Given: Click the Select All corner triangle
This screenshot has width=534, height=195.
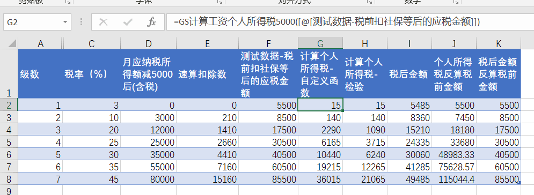Looking at the screenshot, I should pyautogui.click(x=12, y=43).
